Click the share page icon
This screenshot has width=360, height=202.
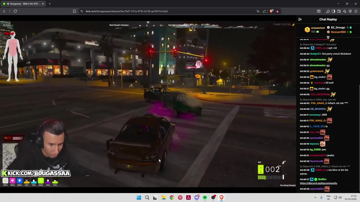264,11
